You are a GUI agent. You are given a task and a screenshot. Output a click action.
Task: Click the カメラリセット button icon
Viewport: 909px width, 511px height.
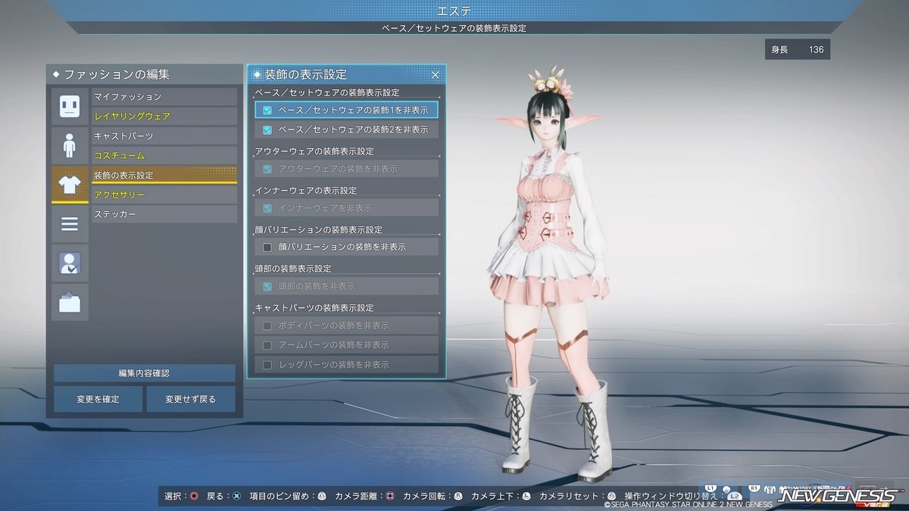click(611, 497)
